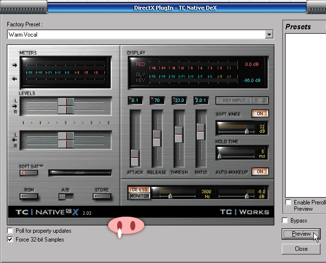
Task: Click the Soft Sat amount meter bar
Action: [x=80, y=173]
